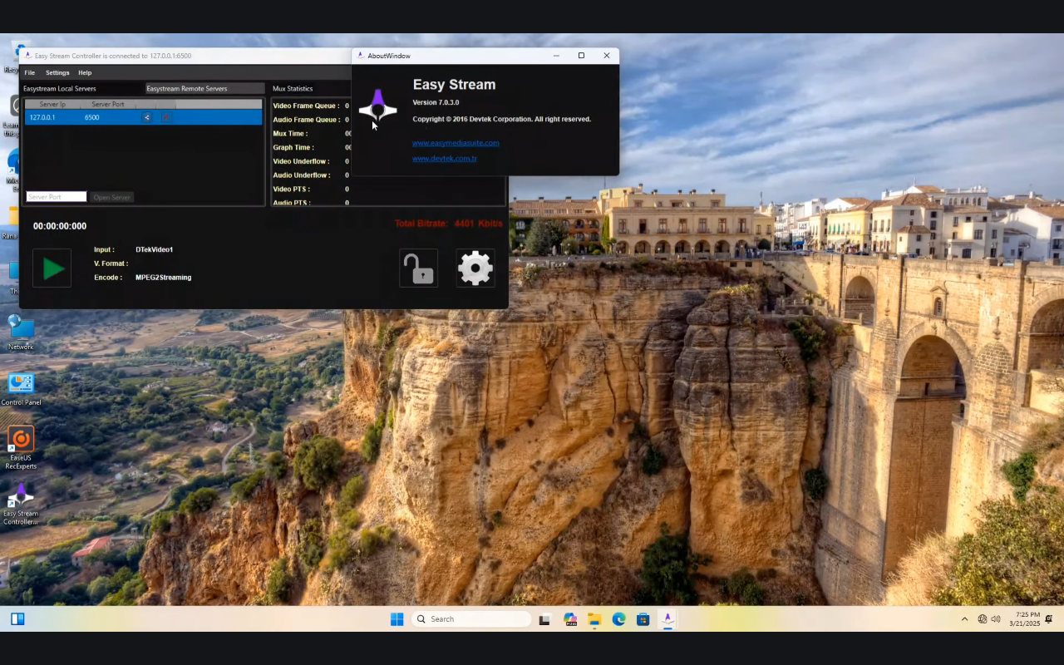The height and width of the screenshot is (665, 1064).
Task: Select the Easystream Local Servers tab
Action: tap(60, 88)
